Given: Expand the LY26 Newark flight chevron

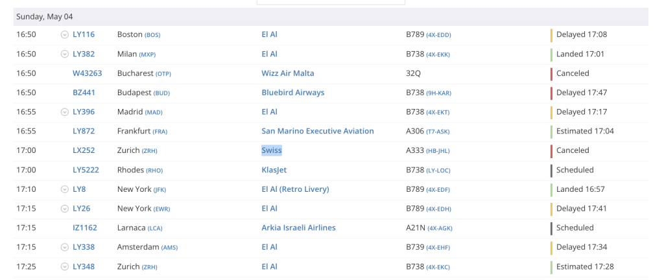Looking at the screenshot, I should 64,209.
